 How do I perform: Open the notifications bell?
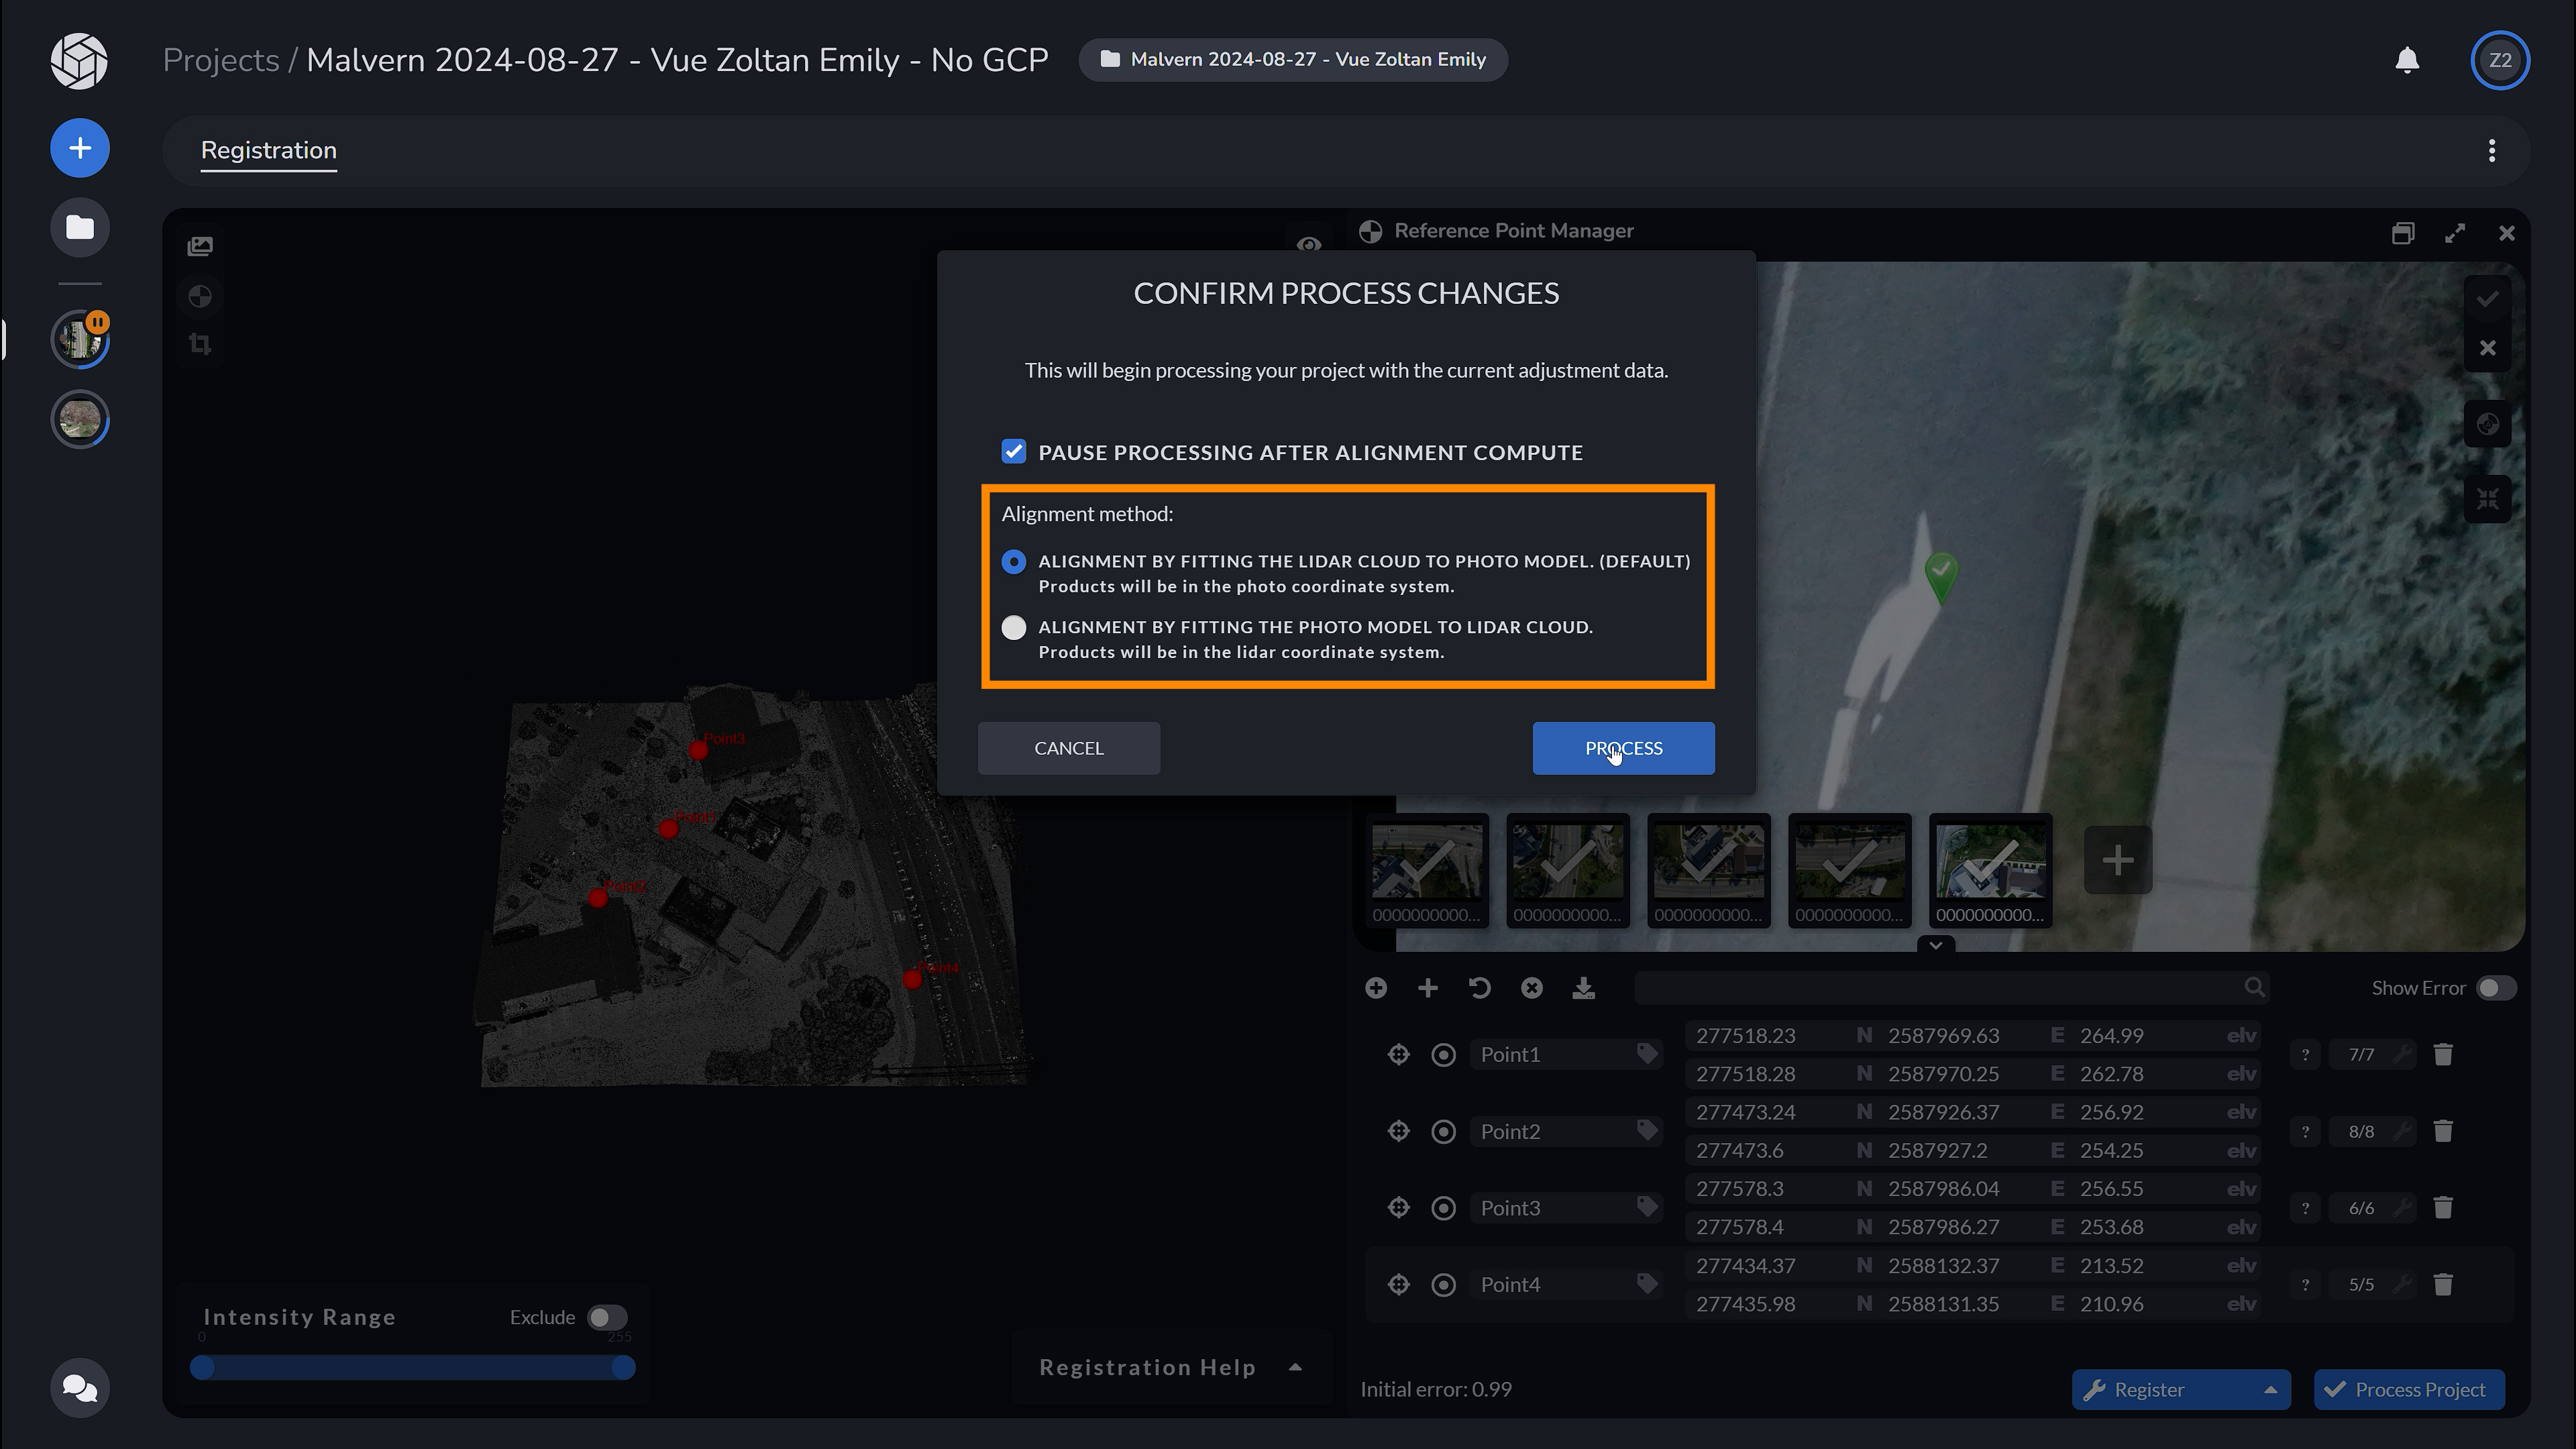click(2407, 60)
